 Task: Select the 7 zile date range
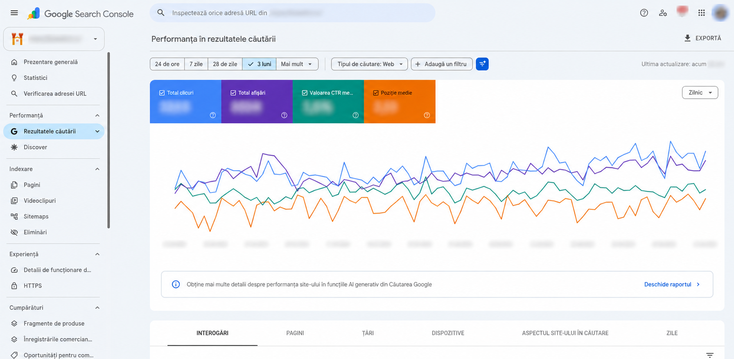click(196, 64)
